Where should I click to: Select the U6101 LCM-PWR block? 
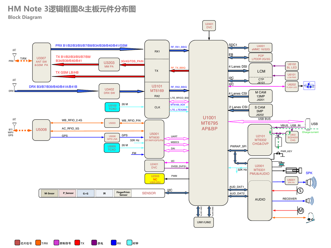point(292,76)
